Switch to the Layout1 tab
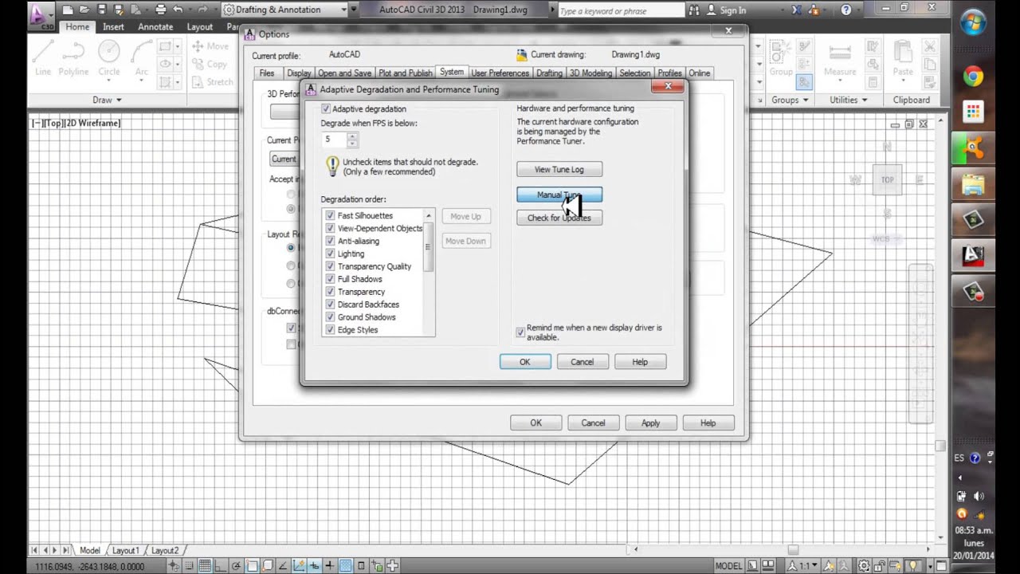Image resolution: width=1020 pixels, height=574 pixels. [x=125, y=550]
